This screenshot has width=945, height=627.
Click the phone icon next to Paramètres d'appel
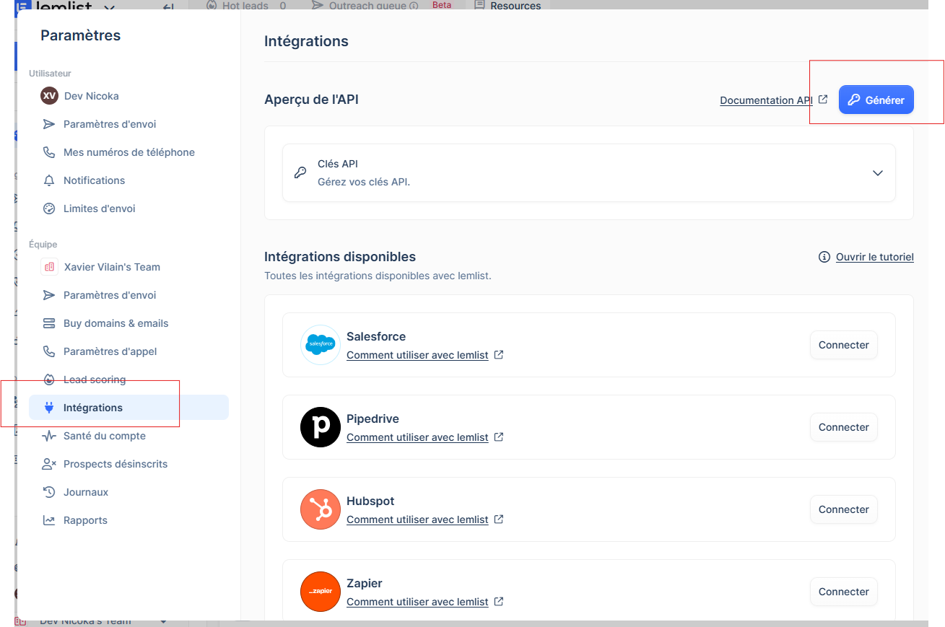coord(49,351)
